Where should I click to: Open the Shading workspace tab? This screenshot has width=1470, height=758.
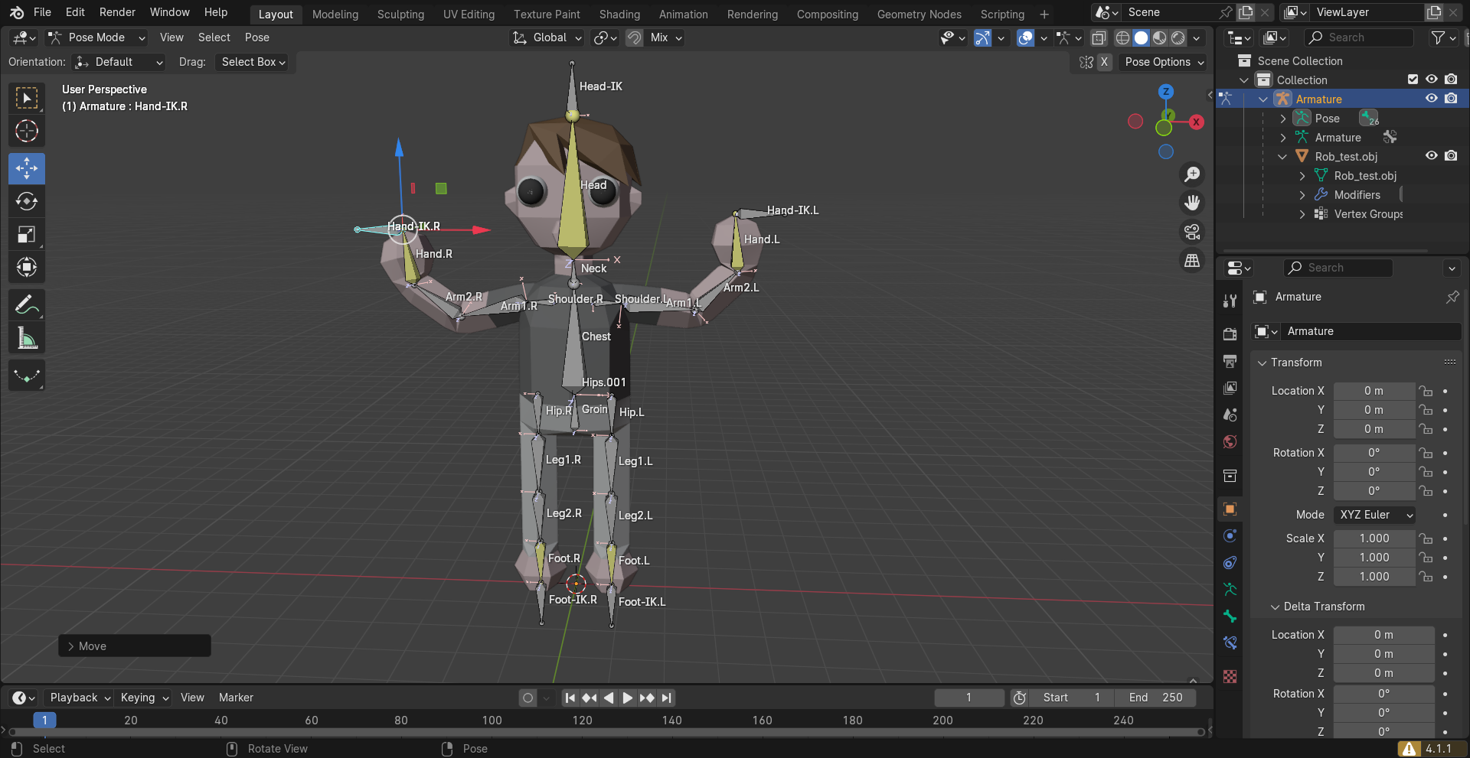[619, 14]
